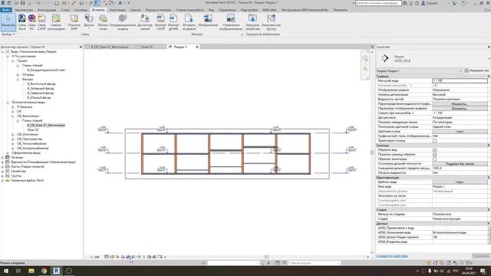Toggle the Sun Path checkbox
This screenshot has width=491, height=276.
435,141
